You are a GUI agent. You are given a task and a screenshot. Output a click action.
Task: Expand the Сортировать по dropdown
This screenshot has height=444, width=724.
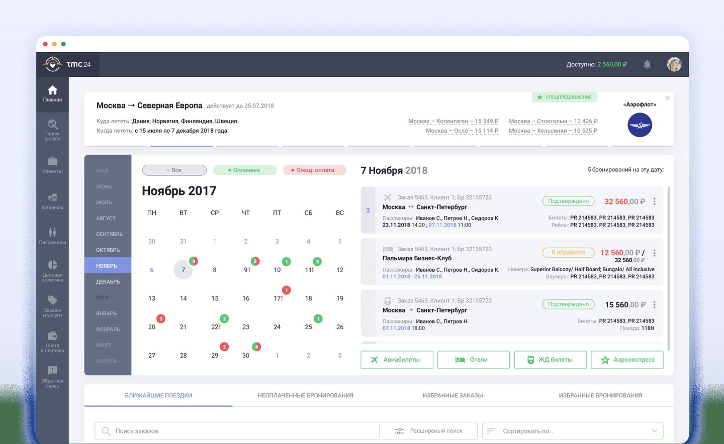click(x=573, y=431)
